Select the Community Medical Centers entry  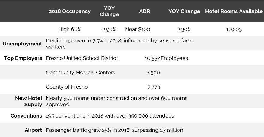(80, 73)
